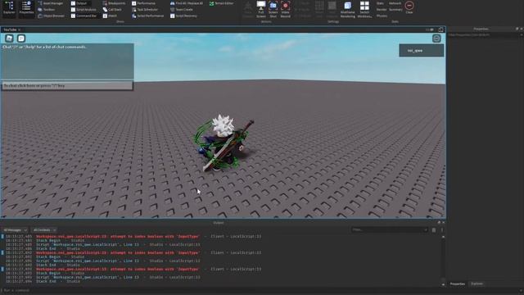
Task: Open Output panel more options
Action: coord(442,230)
